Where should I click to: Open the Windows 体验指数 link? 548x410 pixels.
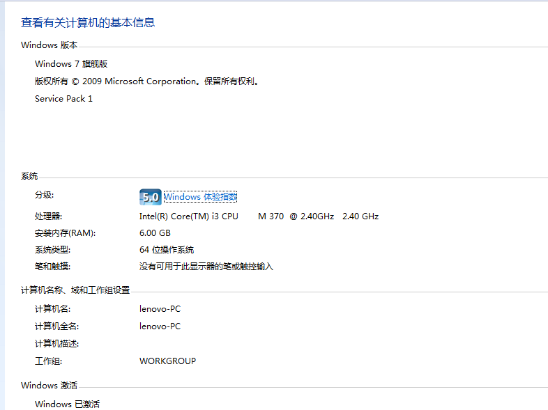[x=201, y=197]
